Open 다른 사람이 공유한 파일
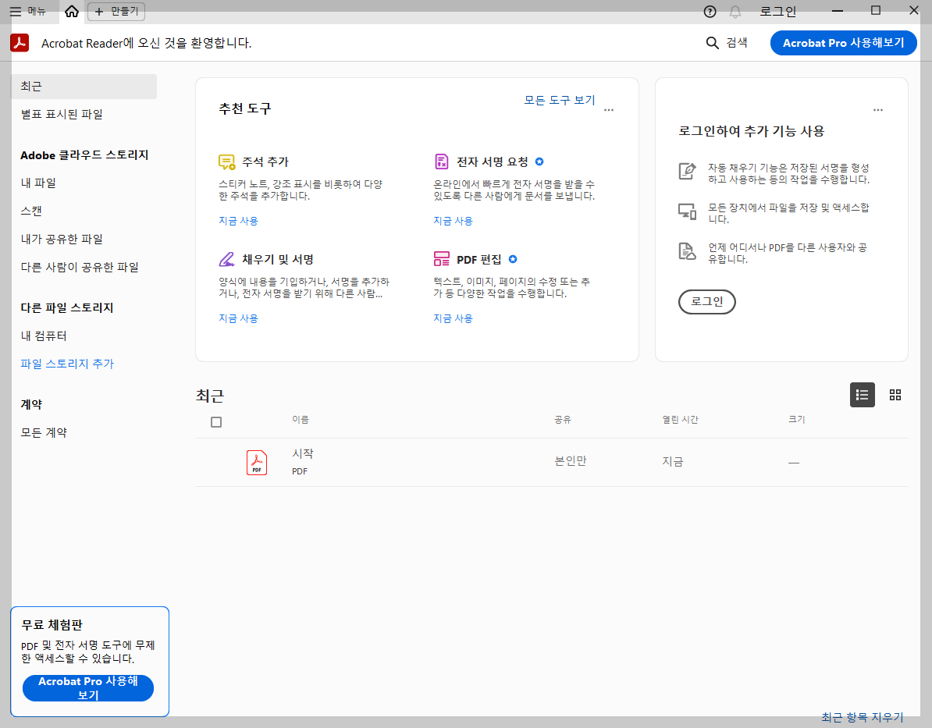The image size is (932, 728). 80,267
